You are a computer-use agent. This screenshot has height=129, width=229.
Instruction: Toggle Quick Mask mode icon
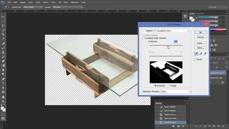click(x=3, y=114)
